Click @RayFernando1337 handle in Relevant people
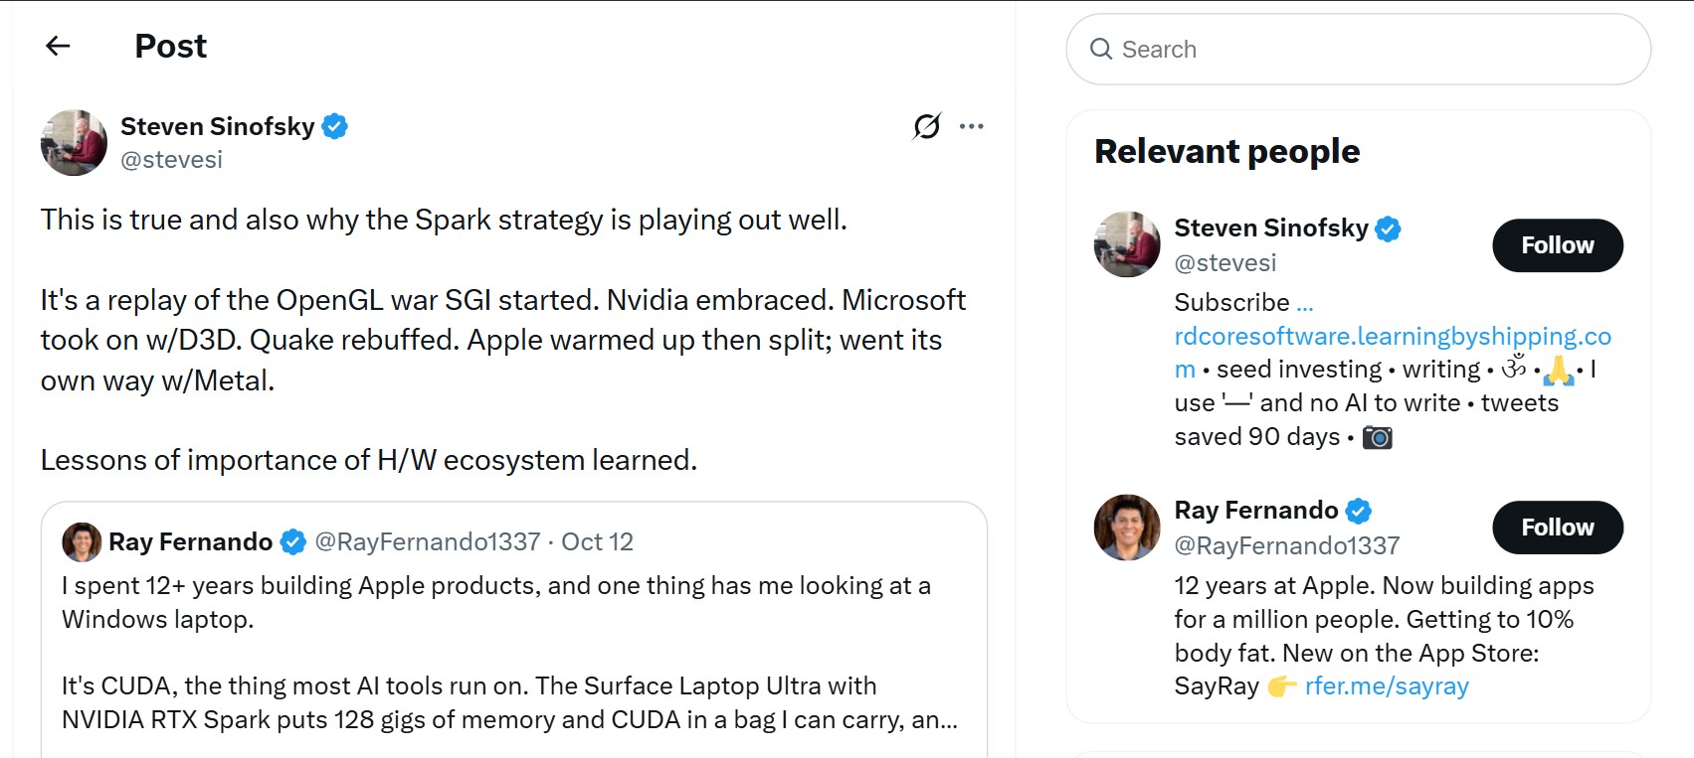This screenshot has height=758, width=1694. (1287, 545)
